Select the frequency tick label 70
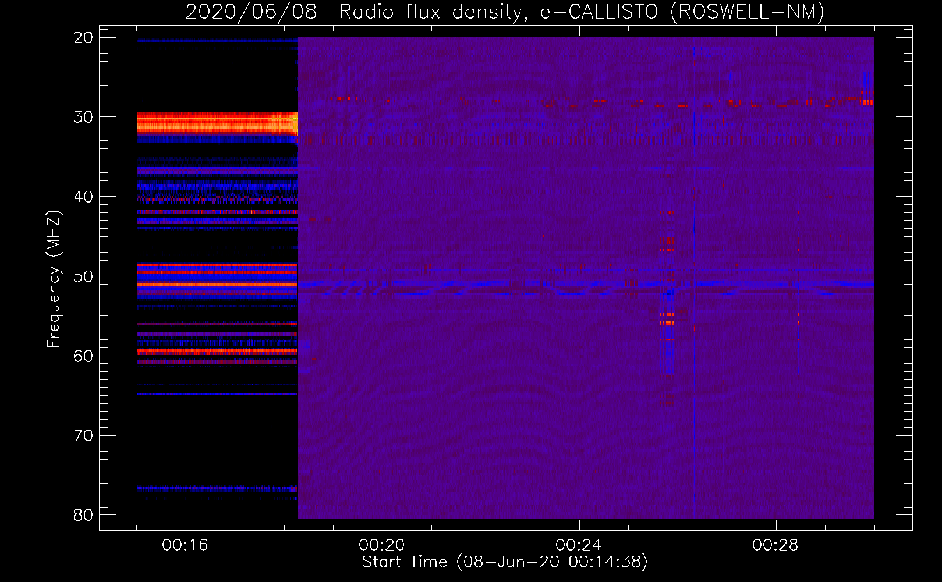The width and height of the screenshot is (942, 582). 83,436
